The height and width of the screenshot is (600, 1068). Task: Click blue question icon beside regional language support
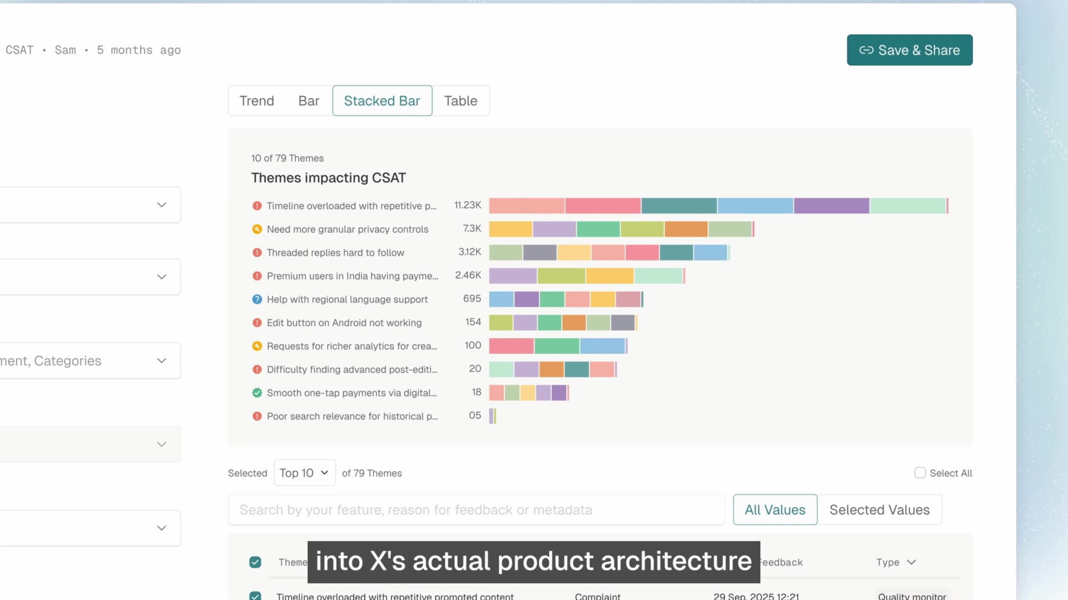click(x=257, y=299)
